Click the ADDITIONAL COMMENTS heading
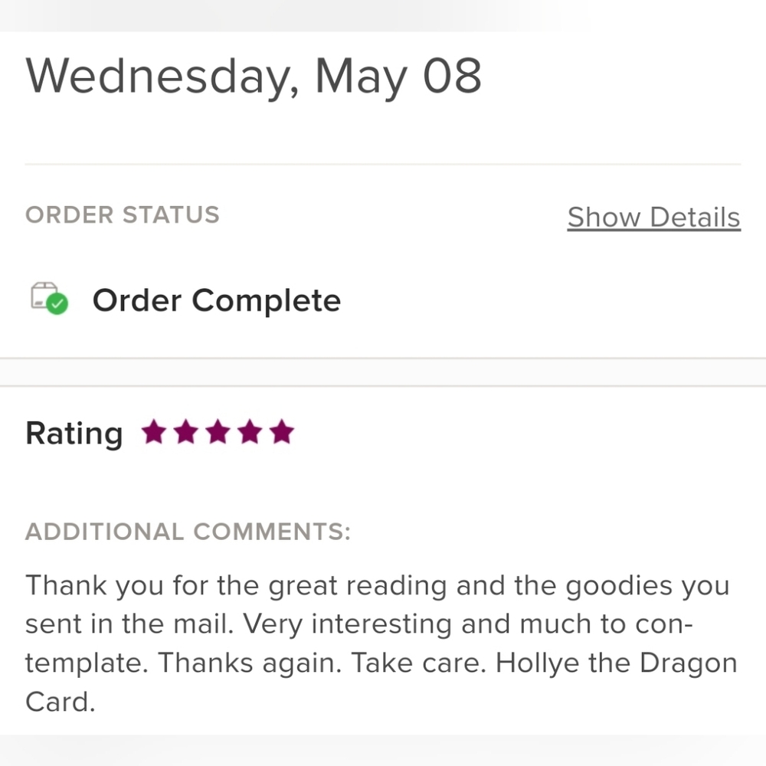This screenshot has width=766, height=766. pyautogui.click(x=188, y=532)
